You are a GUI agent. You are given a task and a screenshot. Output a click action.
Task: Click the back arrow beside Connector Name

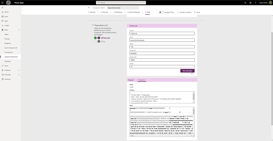pos(89,8)
